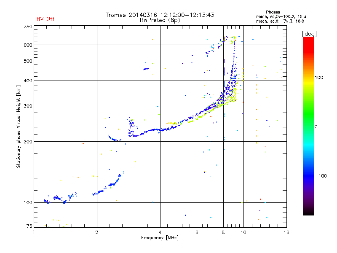Click the Frequency [MHz] axis label
337x253 pixels.
click(160, 238)
